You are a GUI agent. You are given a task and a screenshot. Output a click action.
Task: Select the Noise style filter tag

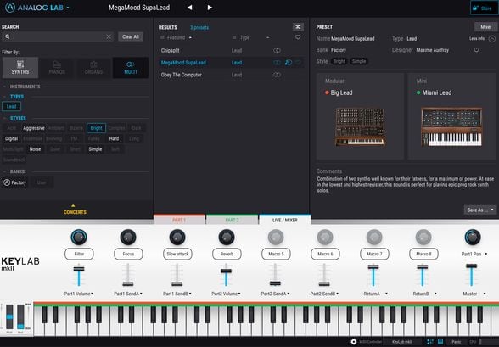(x=35, y=149)
